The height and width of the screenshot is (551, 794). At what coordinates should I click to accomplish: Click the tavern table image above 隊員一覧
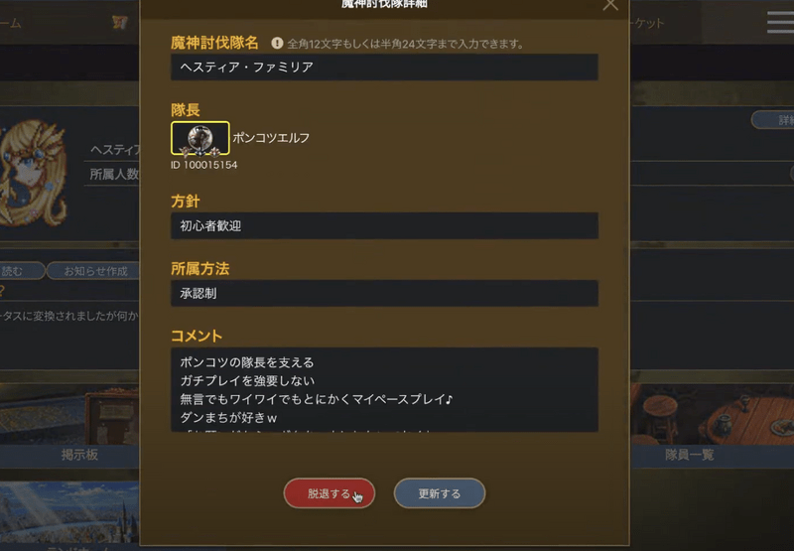pyautogui.click(x=712, y=414)
